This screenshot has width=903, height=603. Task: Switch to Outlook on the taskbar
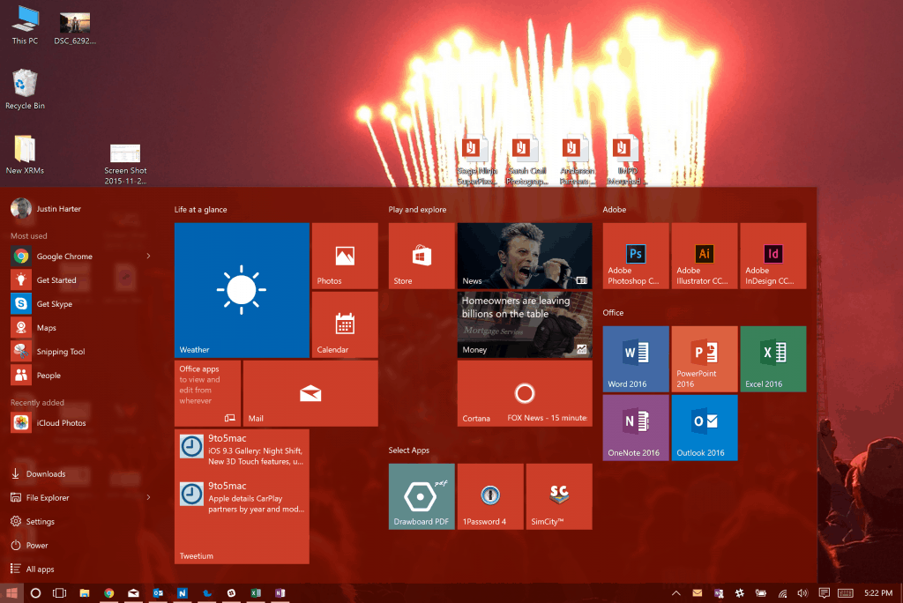coord(158,593)
